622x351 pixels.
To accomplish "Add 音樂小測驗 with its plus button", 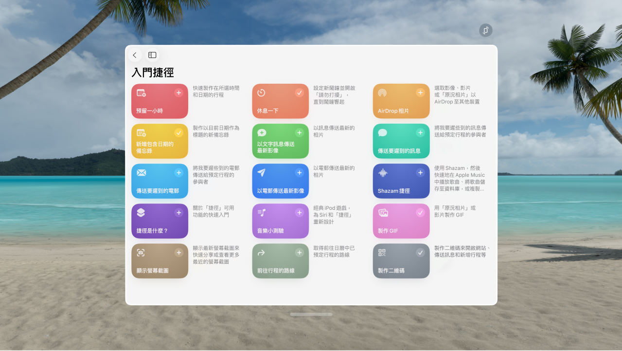I will [299, 212].
